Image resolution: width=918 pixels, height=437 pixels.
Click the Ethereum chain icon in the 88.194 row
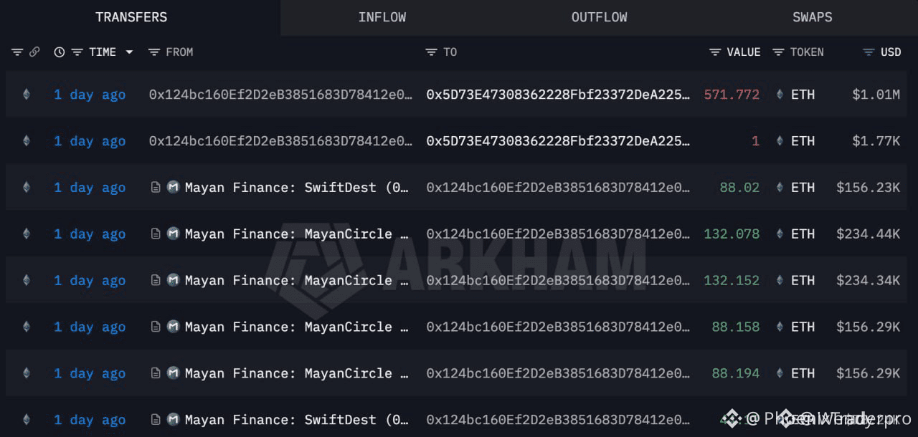[x=27, y=373]
